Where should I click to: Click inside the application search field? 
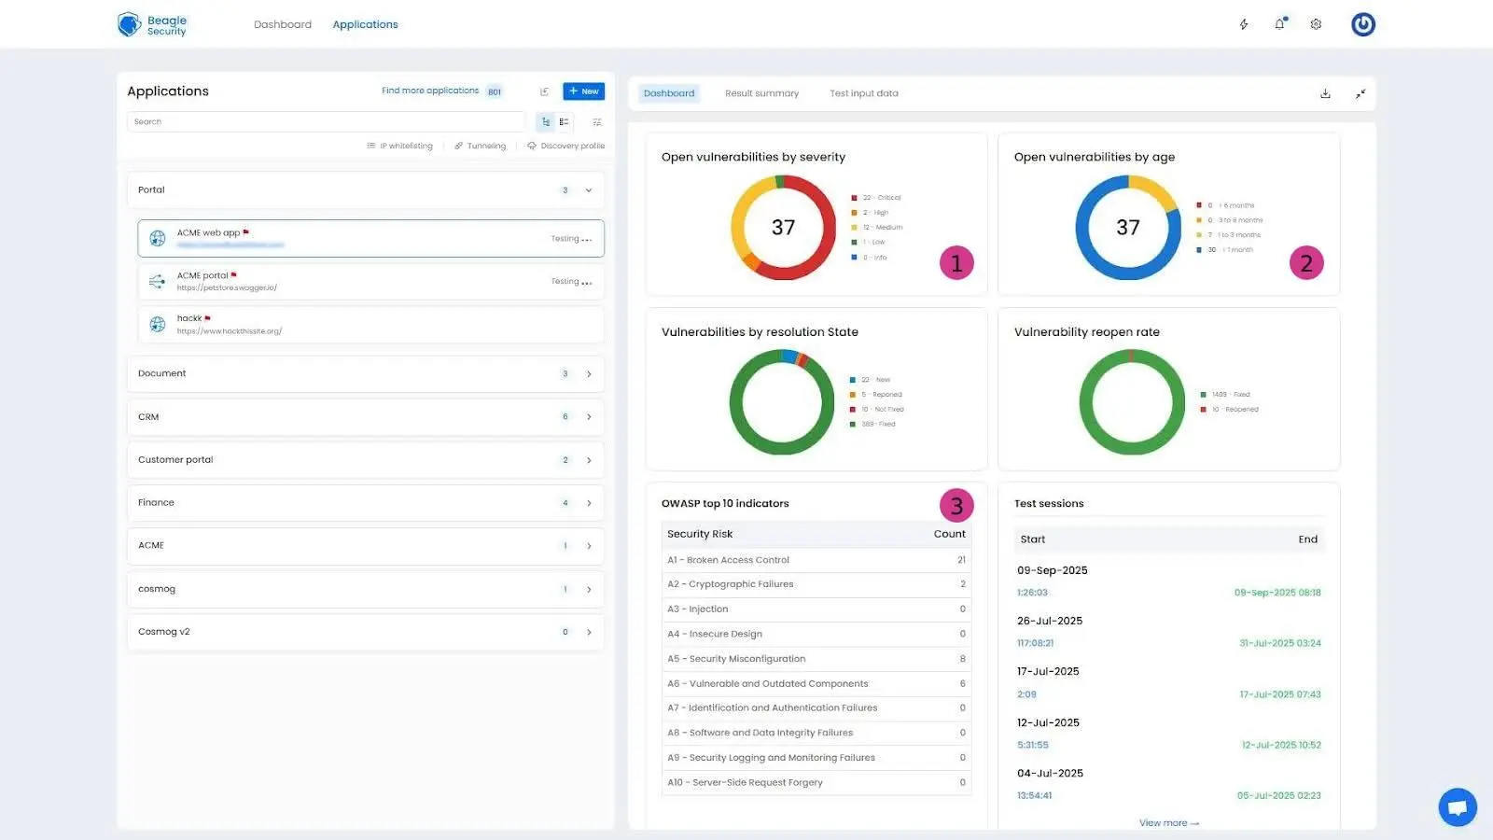pyautogui.click(x=325, y=121)
